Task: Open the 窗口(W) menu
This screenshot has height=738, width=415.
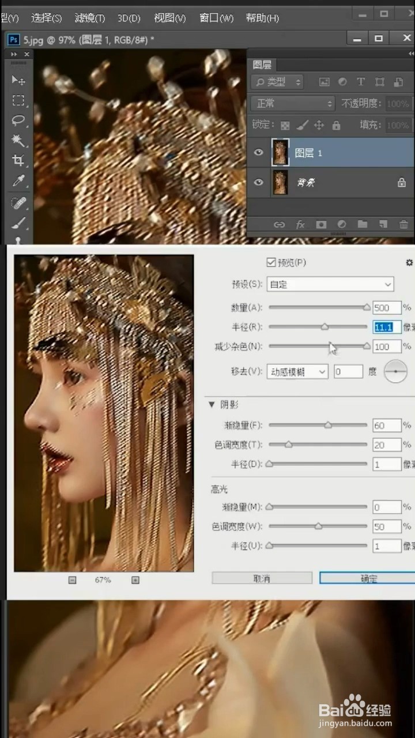Action: [217, 18]
